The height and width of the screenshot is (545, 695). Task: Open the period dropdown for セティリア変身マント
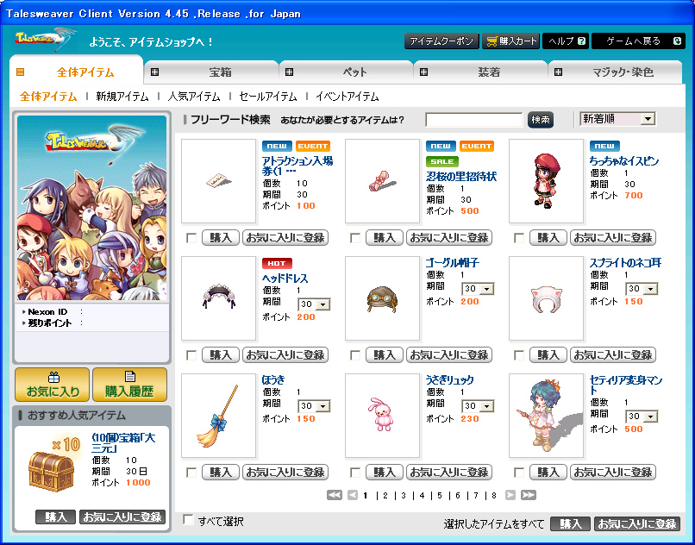pyautogui.click(x=642, y=417)
